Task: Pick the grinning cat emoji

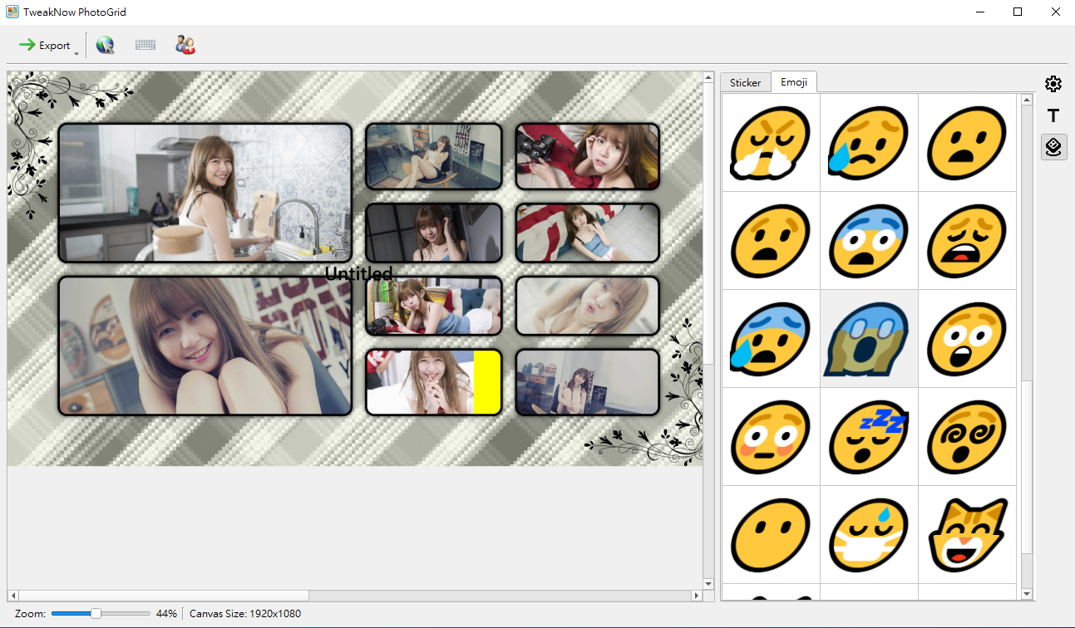Action: coord(967,534)
